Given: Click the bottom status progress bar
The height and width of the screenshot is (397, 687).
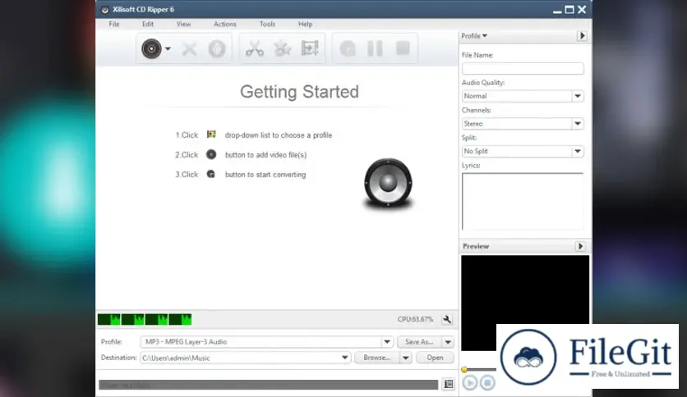Looking at the screenshot, I should [x=268, y=385].
